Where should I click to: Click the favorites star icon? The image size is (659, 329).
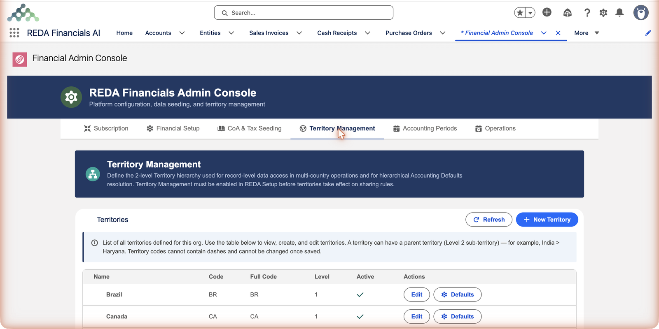[x=520, y=13]
